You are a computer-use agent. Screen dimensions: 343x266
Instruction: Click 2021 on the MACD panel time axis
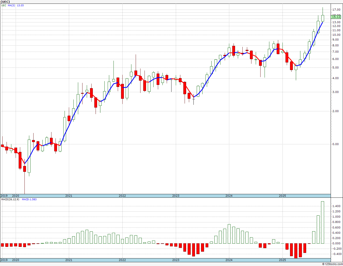click(69, 260)
